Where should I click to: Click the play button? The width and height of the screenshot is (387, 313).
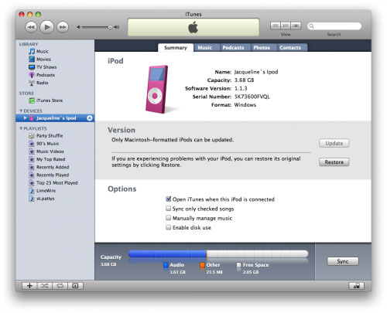47,27
